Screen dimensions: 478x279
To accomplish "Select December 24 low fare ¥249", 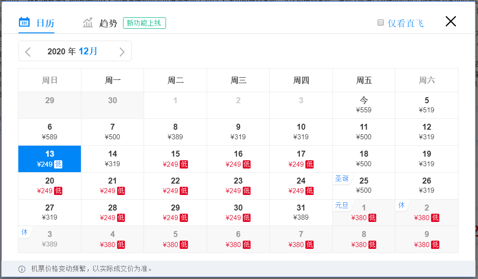I will point(301,185).
